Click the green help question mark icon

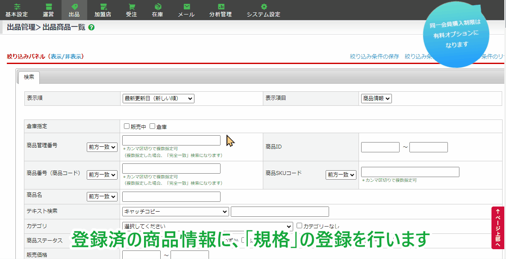(x=91, y=27)
